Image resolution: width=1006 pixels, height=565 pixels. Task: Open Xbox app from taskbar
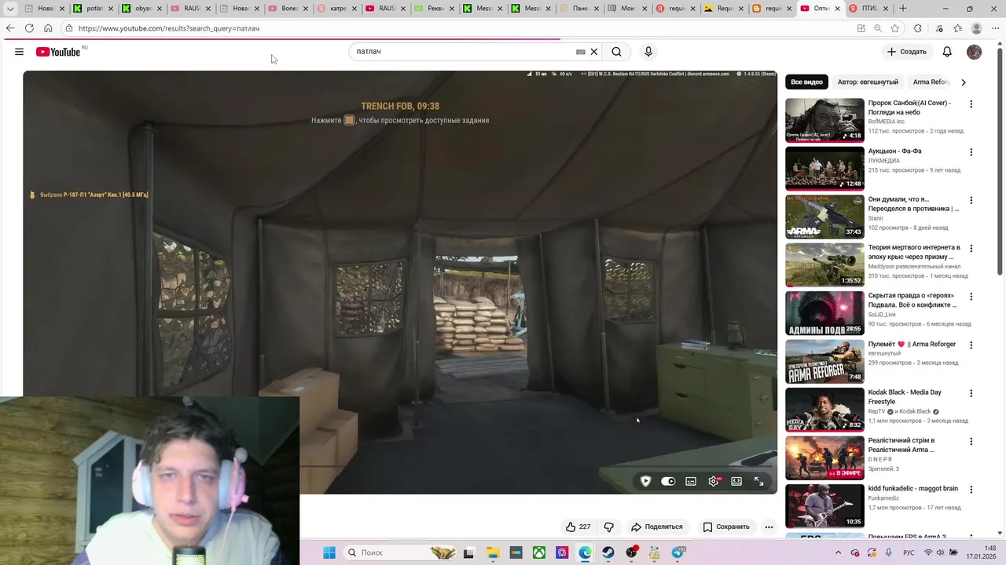click(539, 552)
